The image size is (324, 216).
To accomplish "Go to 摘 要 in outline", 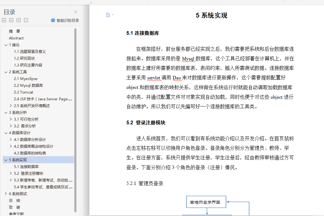I will point(14,31).
